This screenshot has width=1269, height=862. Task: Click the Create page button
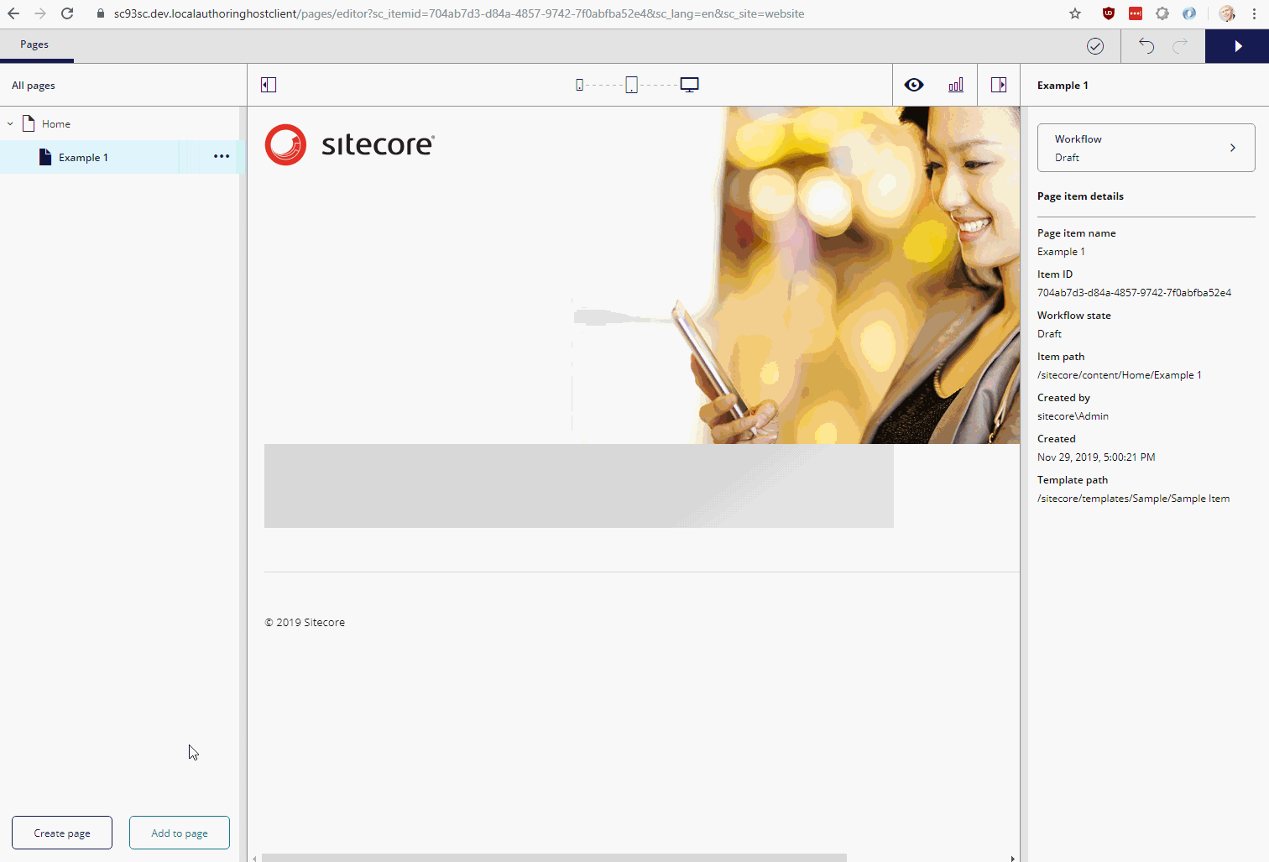click(62, 833)
